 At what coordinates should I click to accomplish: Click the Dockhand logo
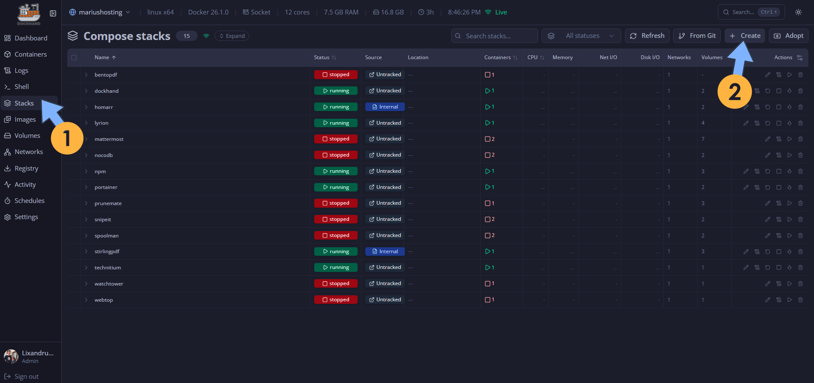coord(29,13)
